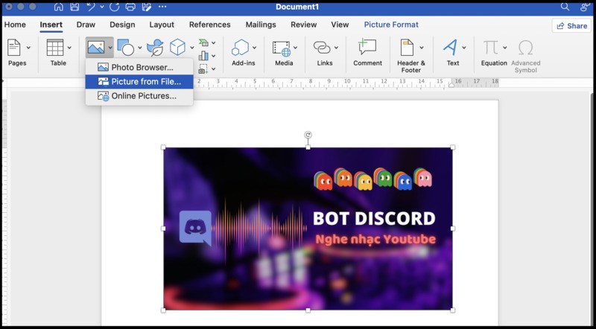Click the rotation handle above the image

(x=308, y=135)
